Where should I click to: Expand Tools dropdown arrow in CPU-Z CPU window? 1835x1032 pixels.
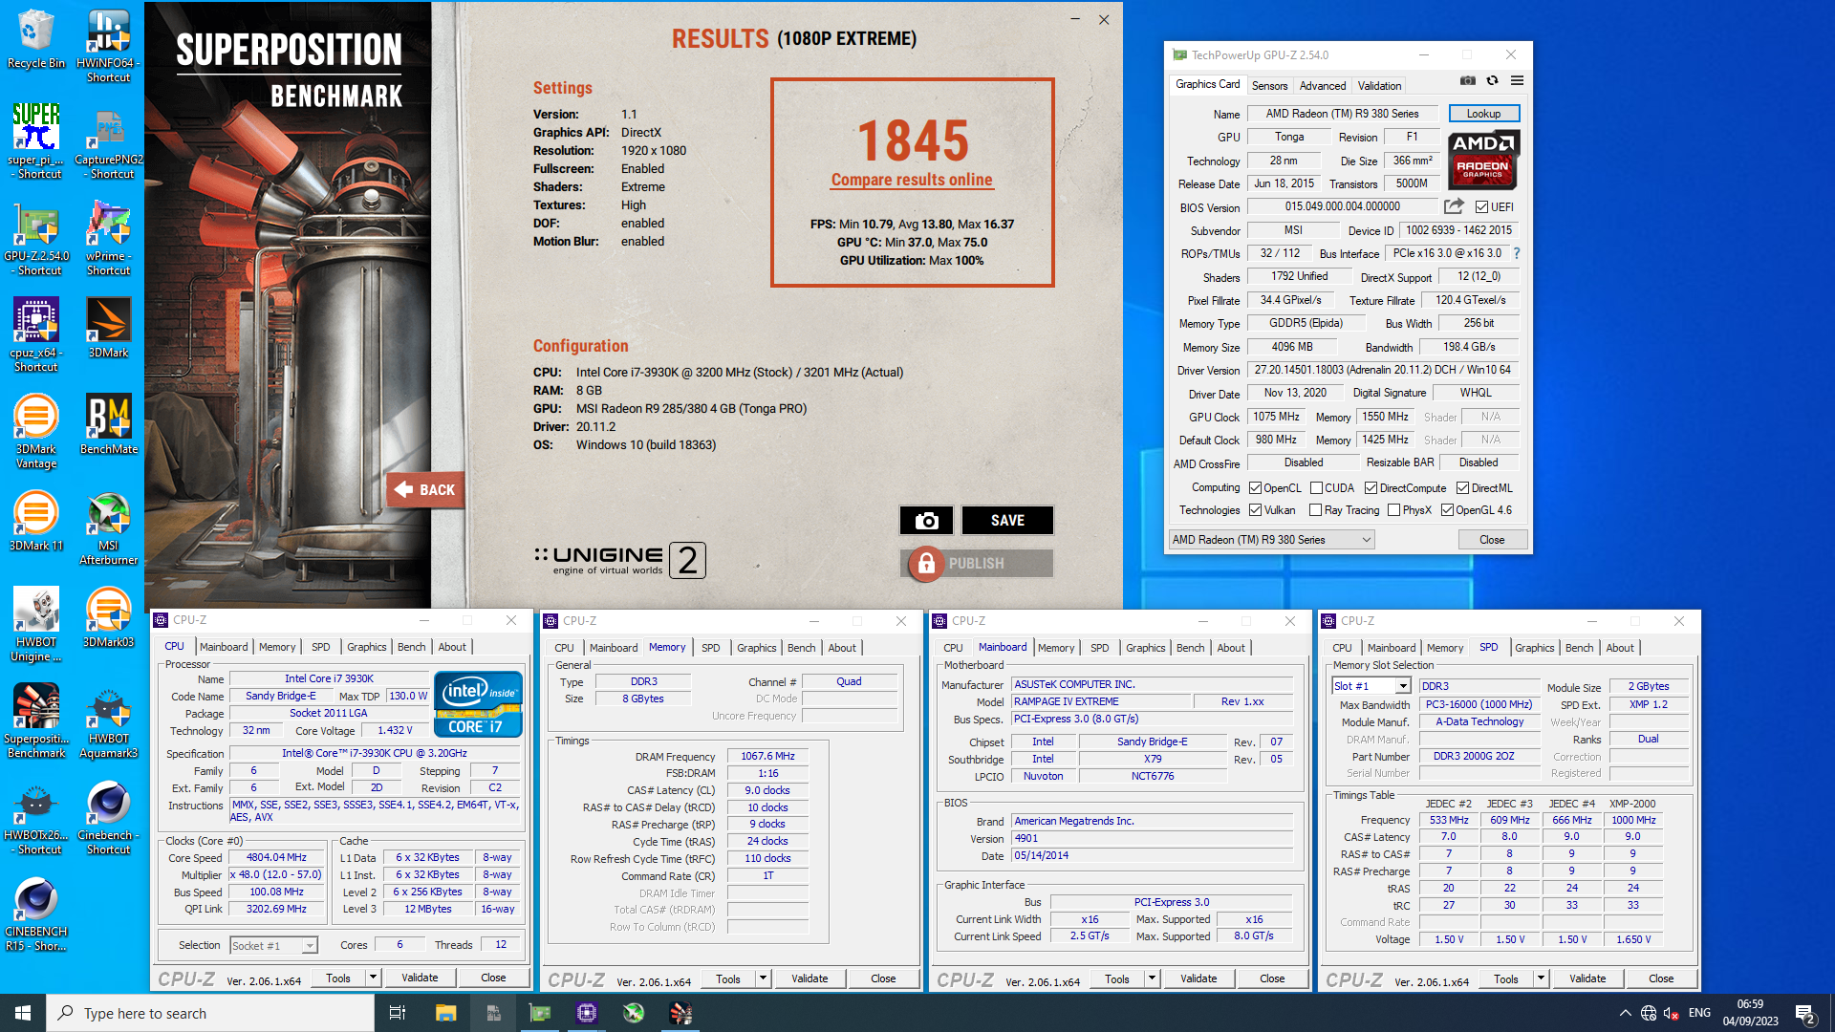(x=374, y=978)
